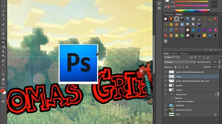The width and height of the screenshot is (222, 124).
Task: Lock layer position move icon
Action: click(183, 67)
